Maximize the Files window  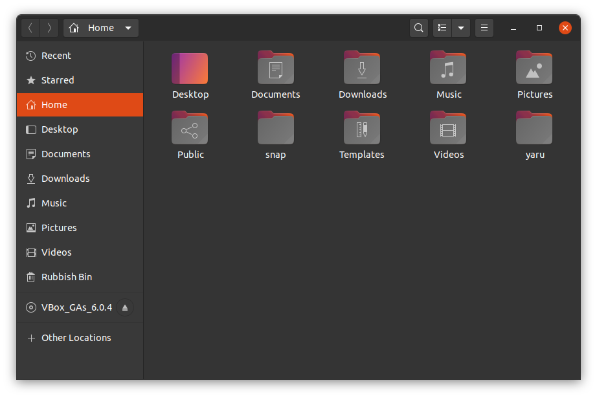(x=539, y=28)
